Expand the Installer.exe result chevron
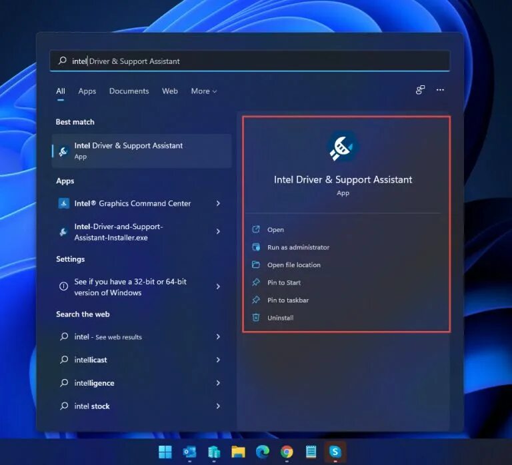The height and width of the screenshot is (465, 512). (218, 231)
